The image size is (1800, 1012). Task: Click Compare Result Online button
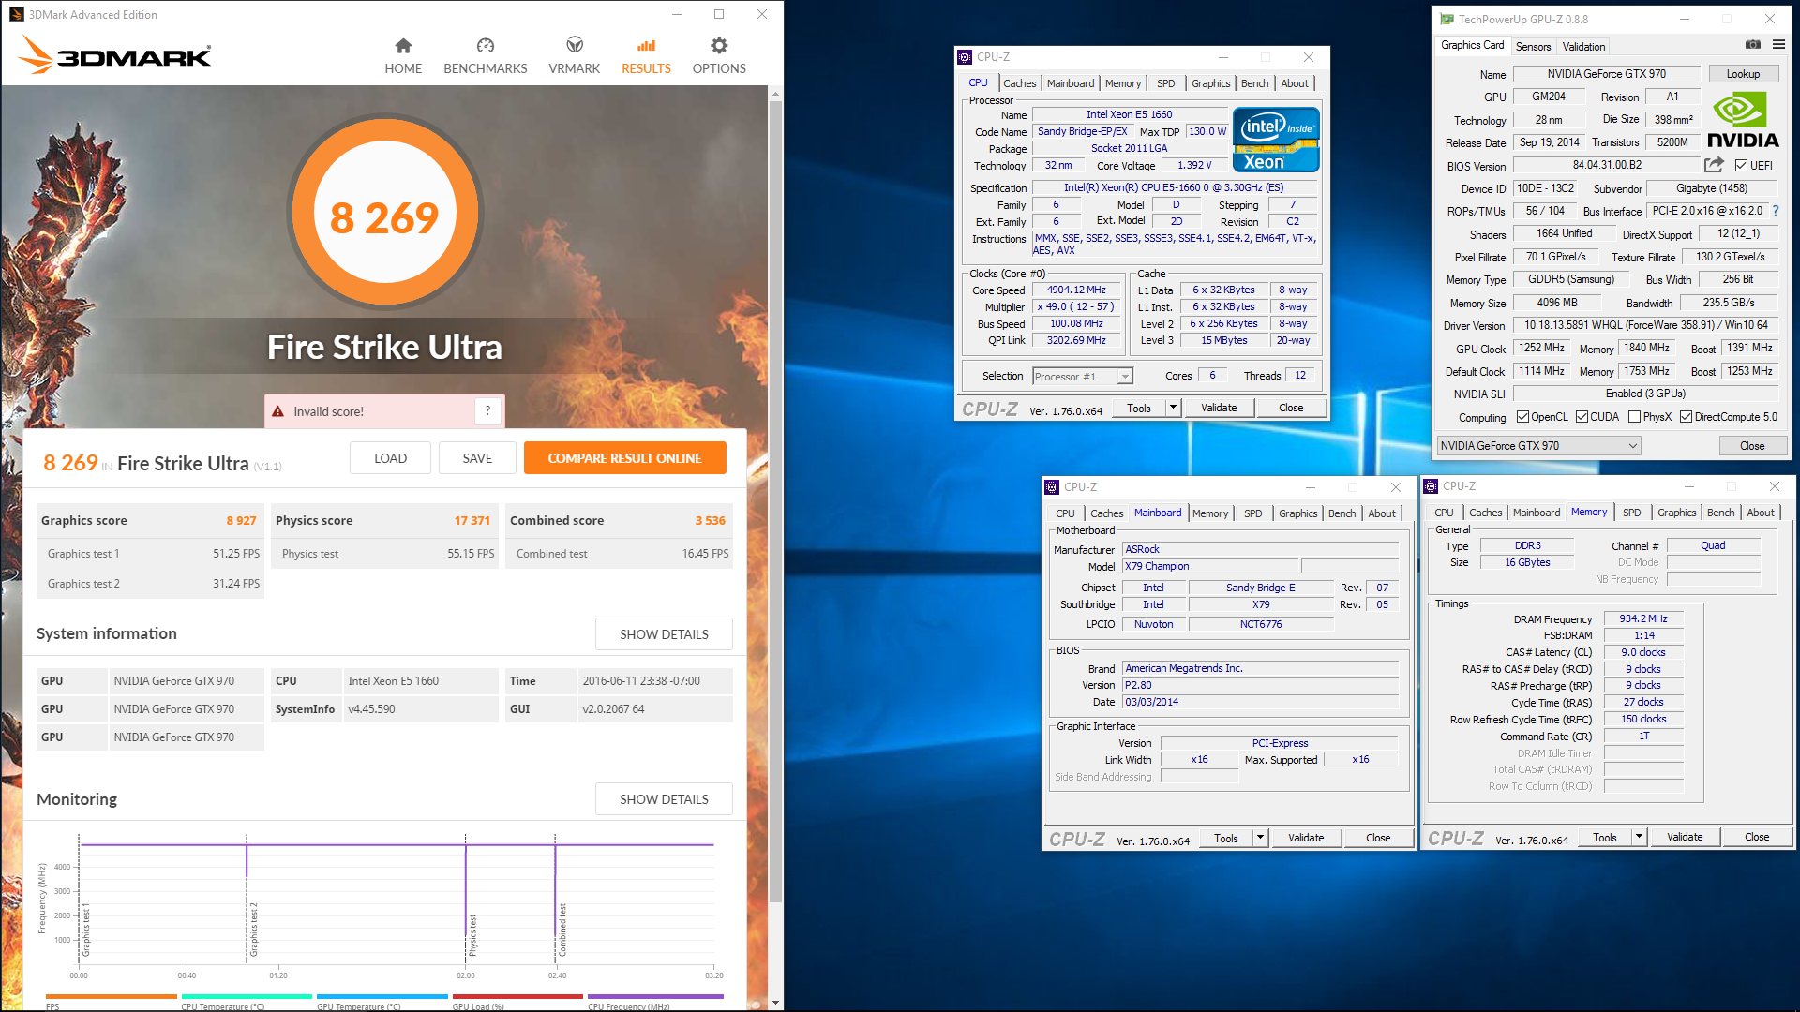tap(625, 458)
